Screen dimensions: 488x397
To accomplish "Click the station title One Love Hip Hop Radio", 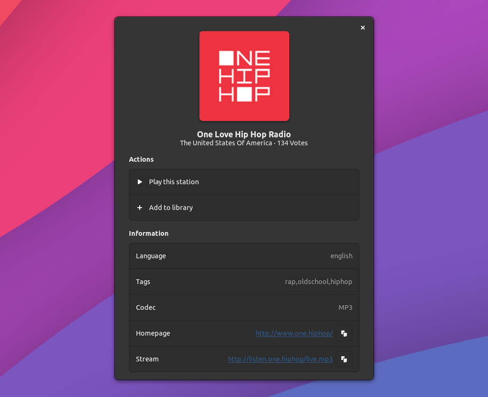I will [x=244, y=134].
